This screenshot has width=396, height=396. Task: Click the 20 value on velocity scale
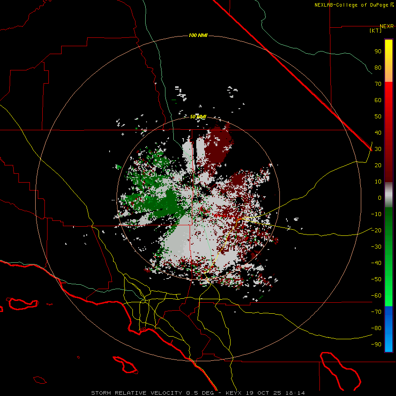(x=378, y=165)
